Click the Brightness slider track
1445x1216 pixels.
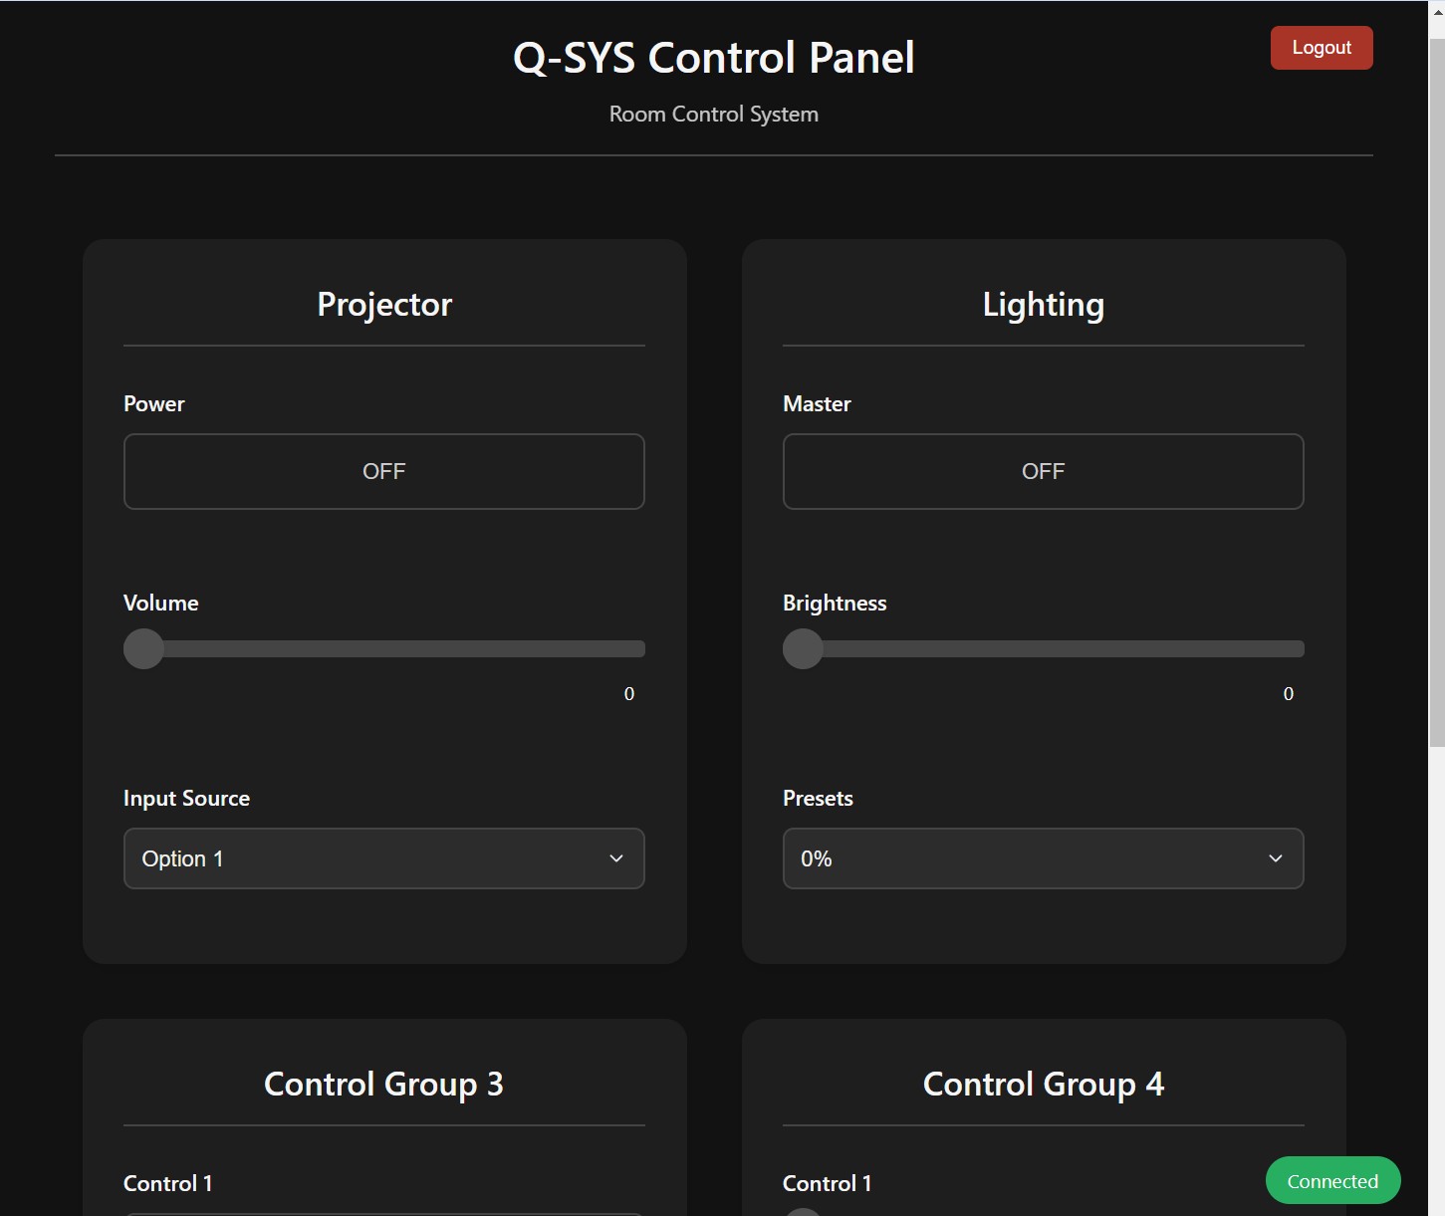click(x=1043, y=648)
